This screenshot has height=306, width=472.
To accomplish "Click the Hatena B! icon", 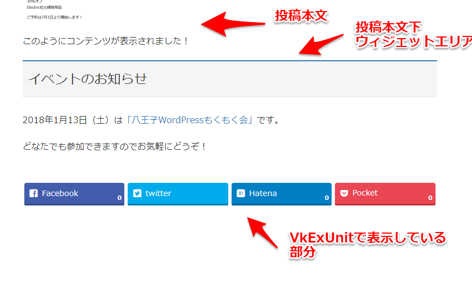I will tap(241, 193).
